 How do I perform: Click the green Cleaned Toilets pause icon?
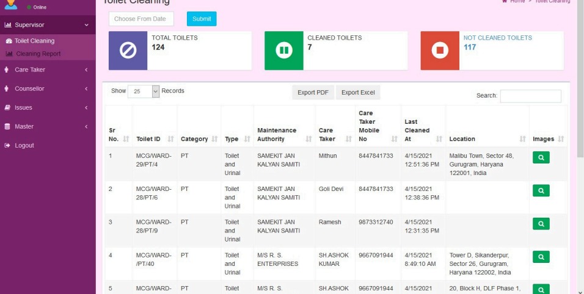coord(284,50)
